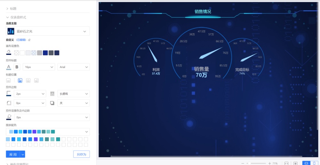Open the widget title font color picker

pyautogui.click(x=9, y=67)
